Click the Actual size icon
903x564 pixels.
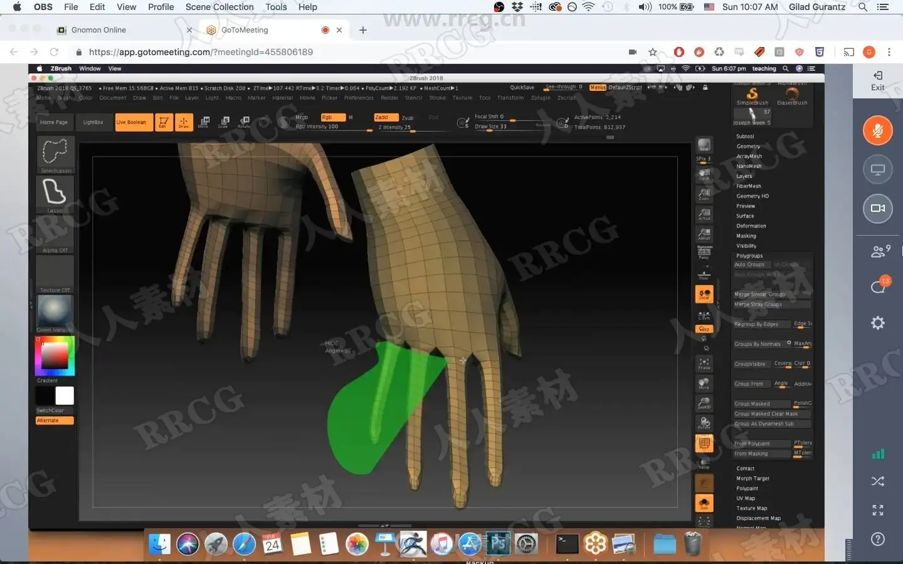tap(704, 214)
